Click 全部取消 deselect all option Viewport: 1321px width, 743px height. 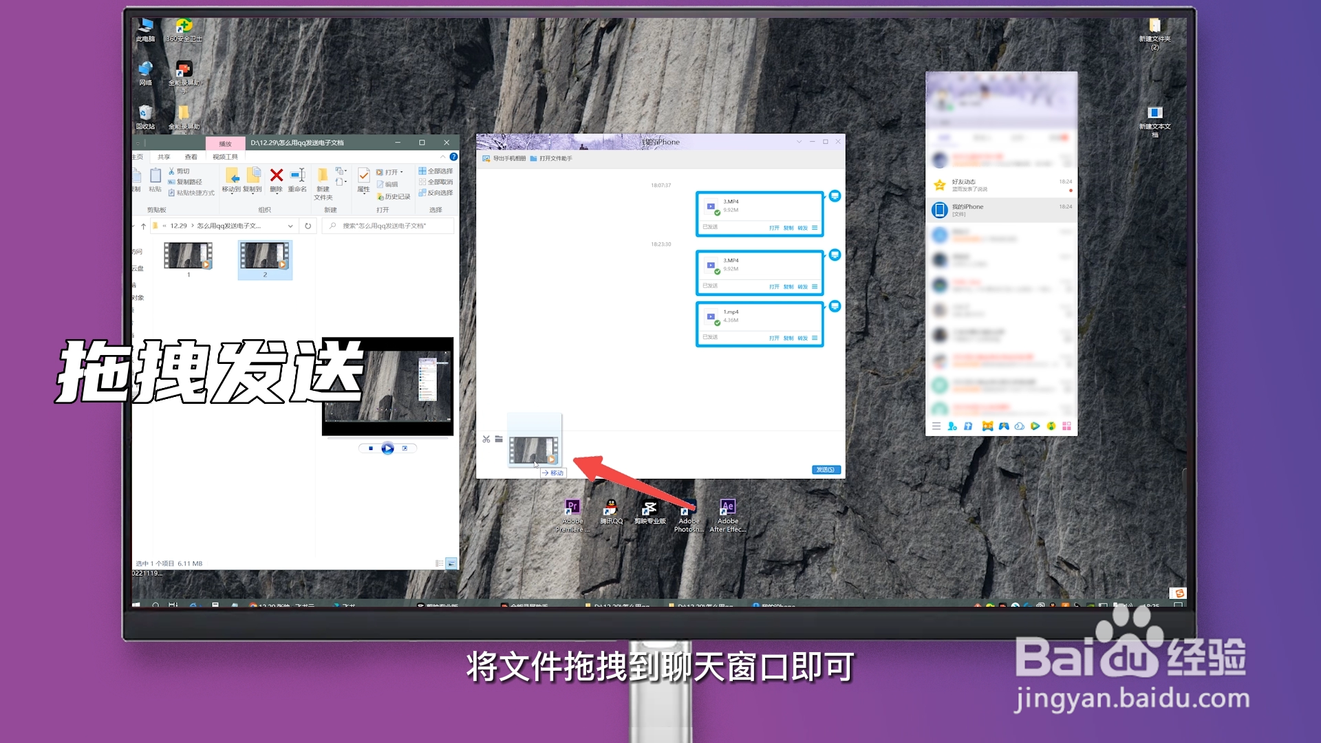[436, 182]
